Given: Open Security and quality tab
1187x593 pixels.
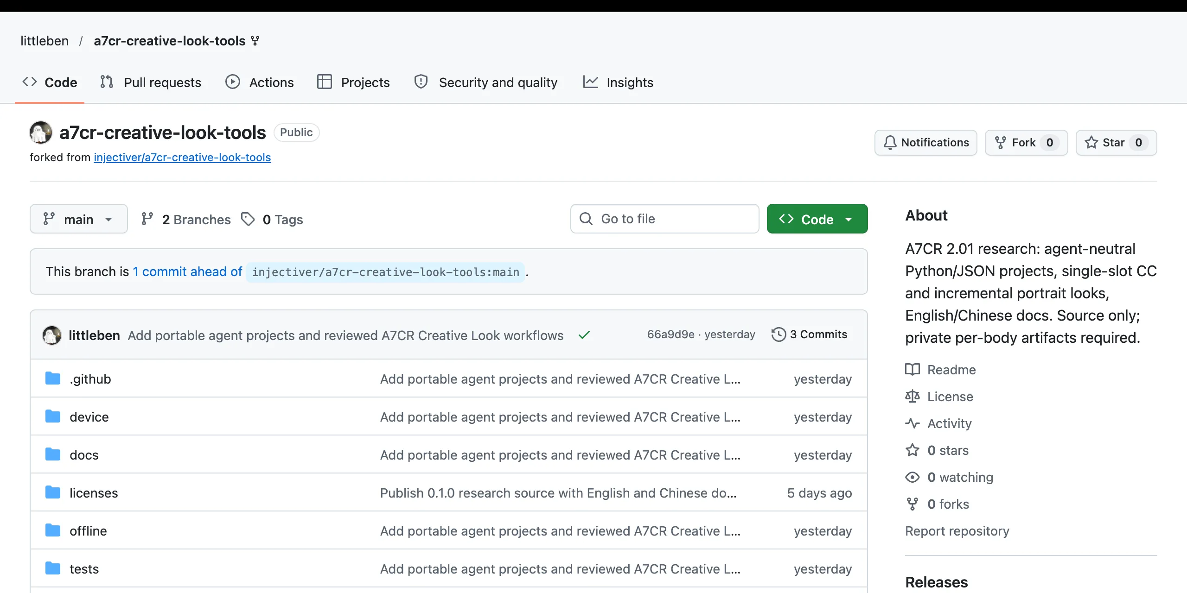Looking at the screenshot, I should (x=486, y=82).
